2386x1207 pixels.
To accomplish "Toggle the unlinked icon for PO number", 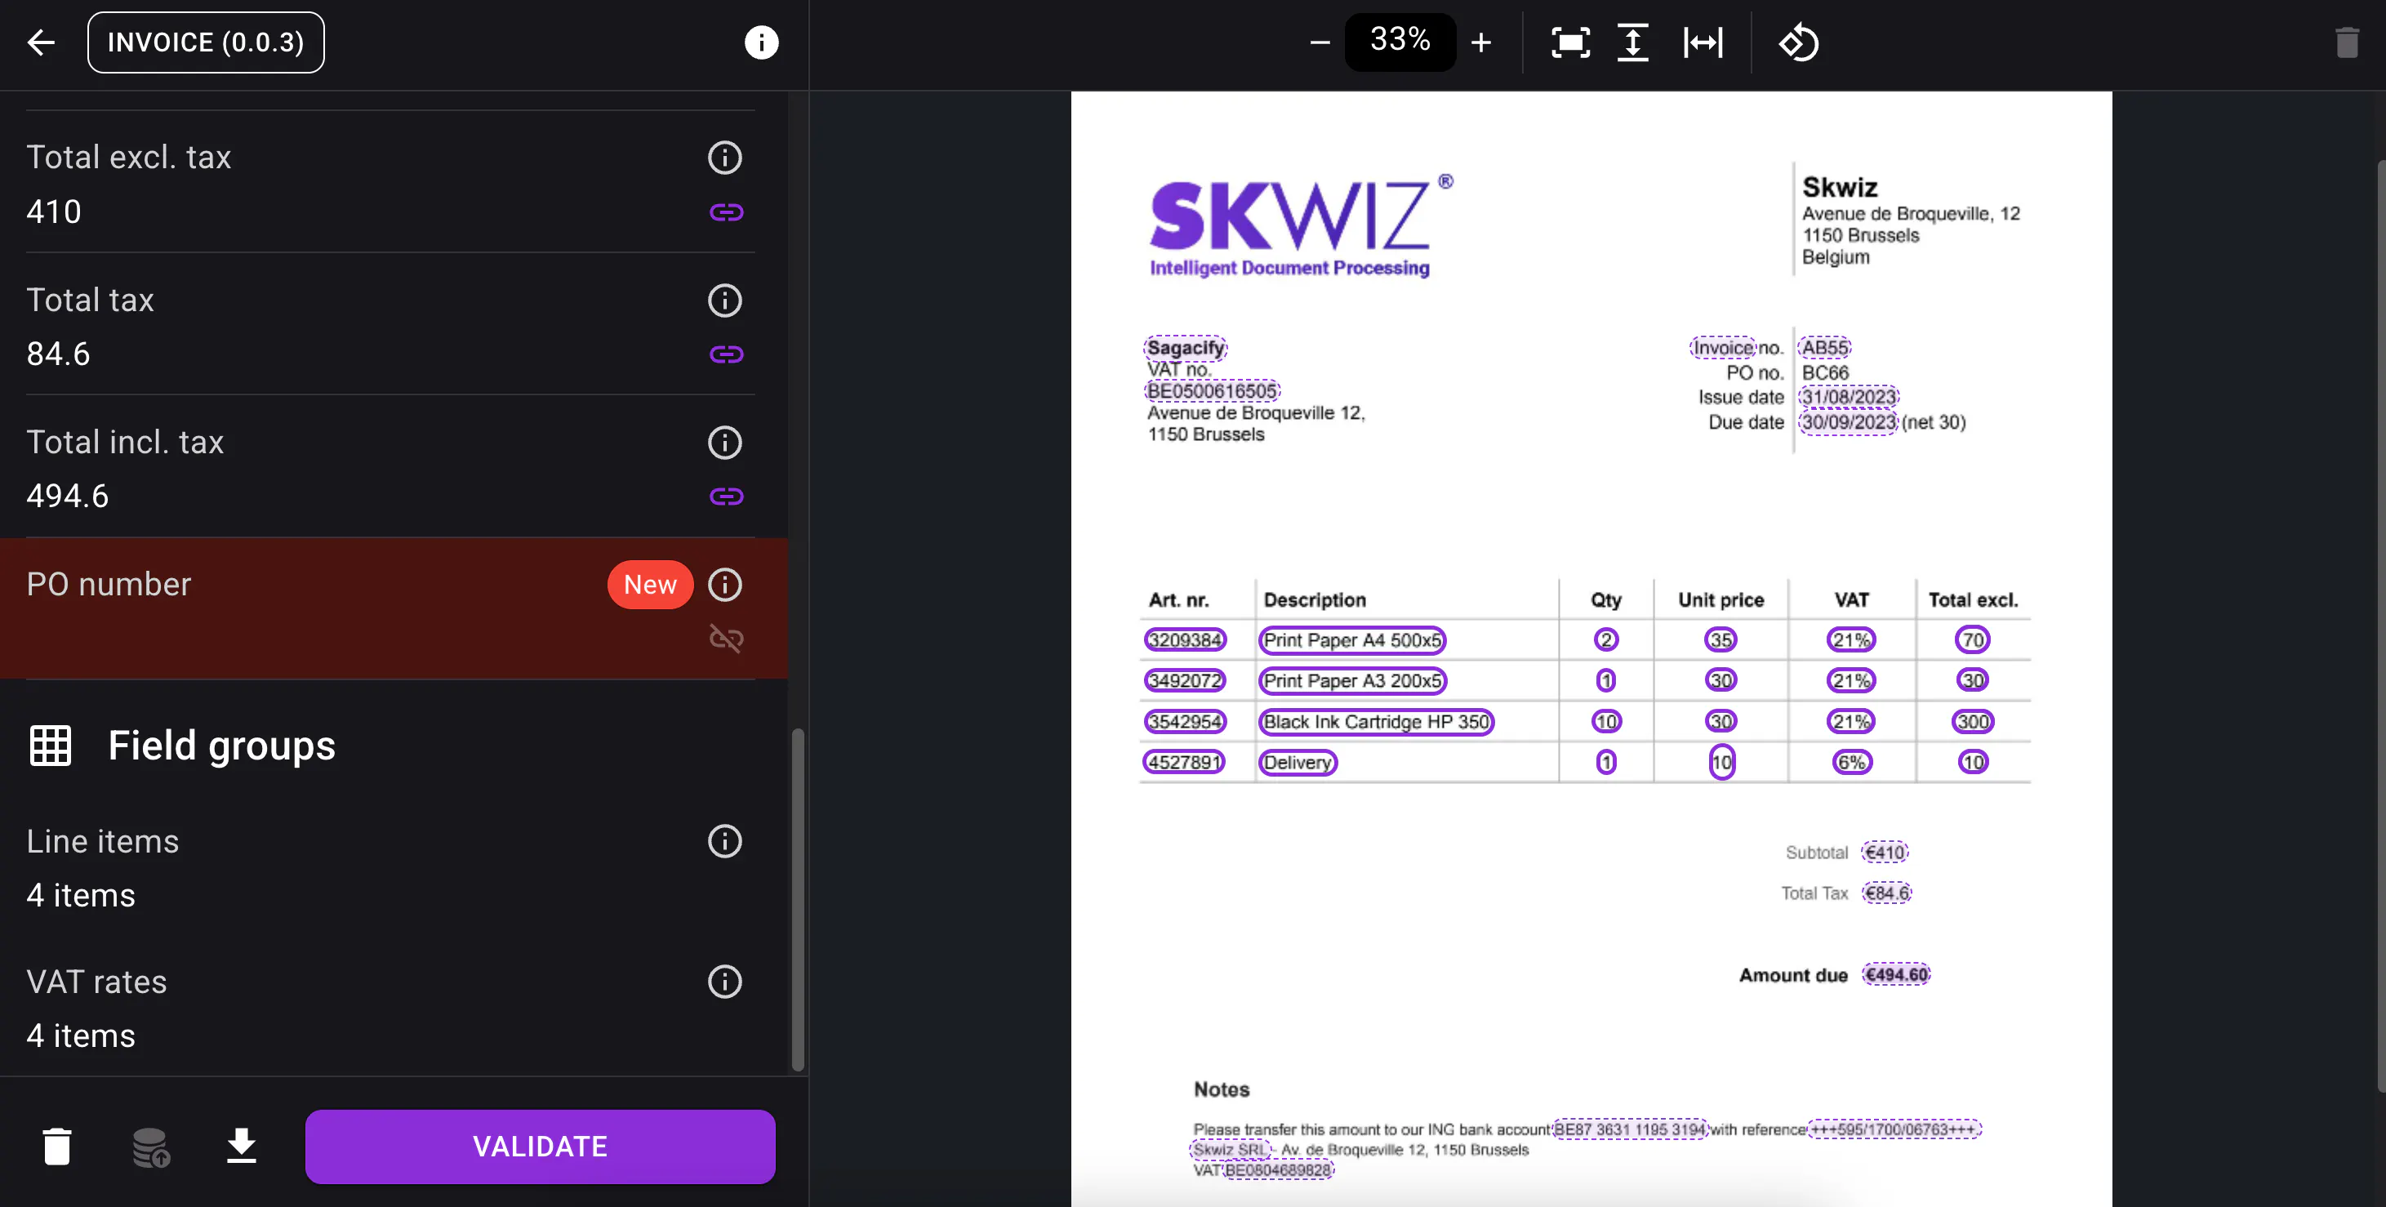I will [725, 639].
